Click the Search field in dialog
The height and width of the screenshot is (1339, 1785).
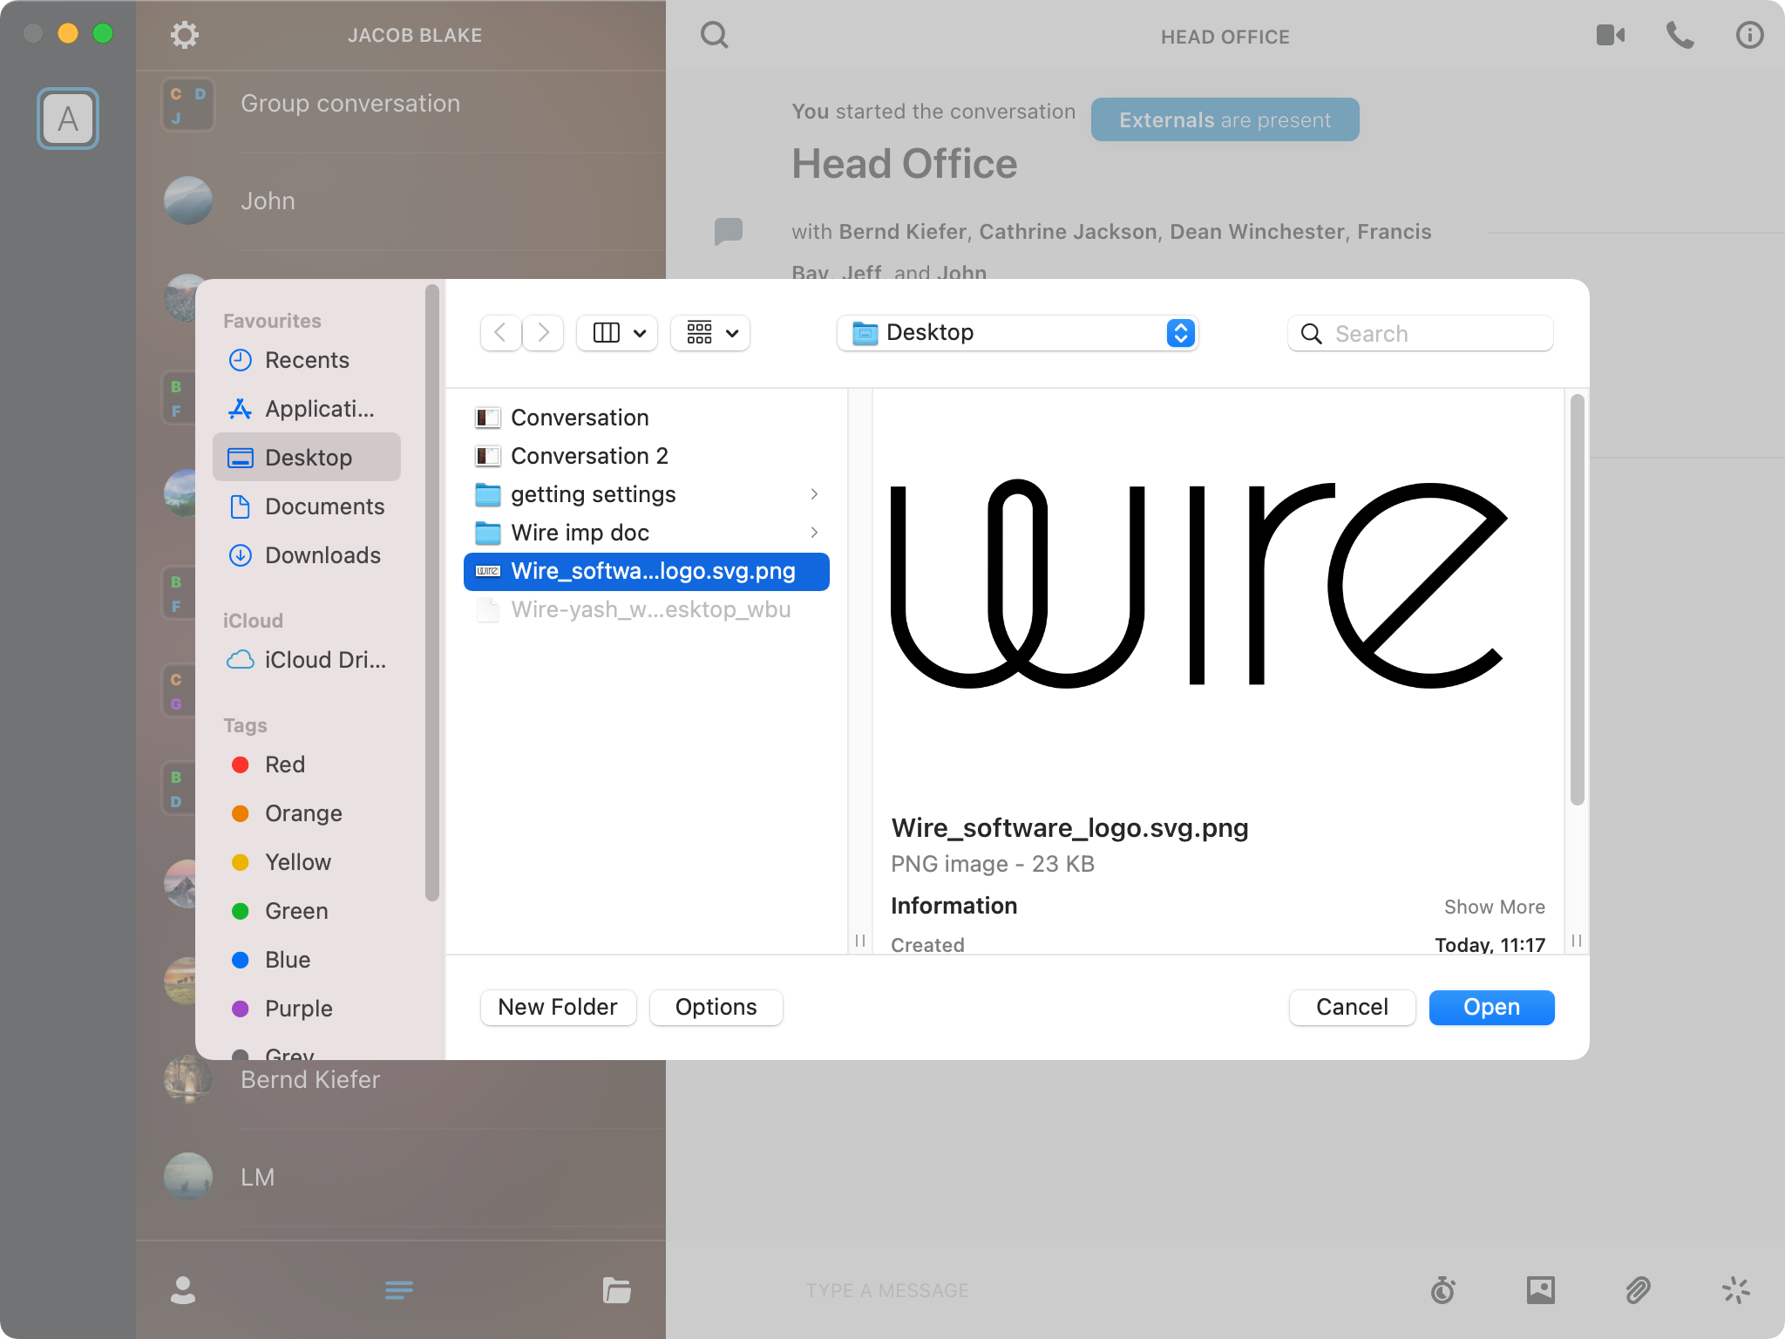tap(1420, 334)
